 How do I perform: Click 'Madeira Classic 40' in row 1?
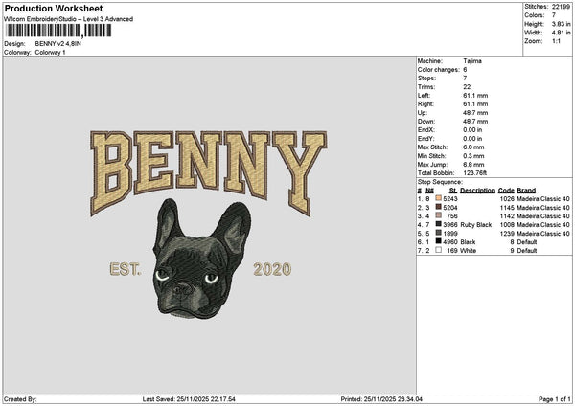[x=543, y=199]
